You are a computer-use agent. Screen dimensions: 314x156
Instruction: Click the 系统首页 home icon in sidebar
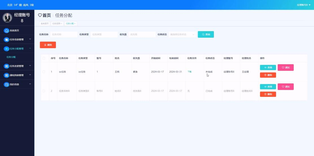[7, 31]
